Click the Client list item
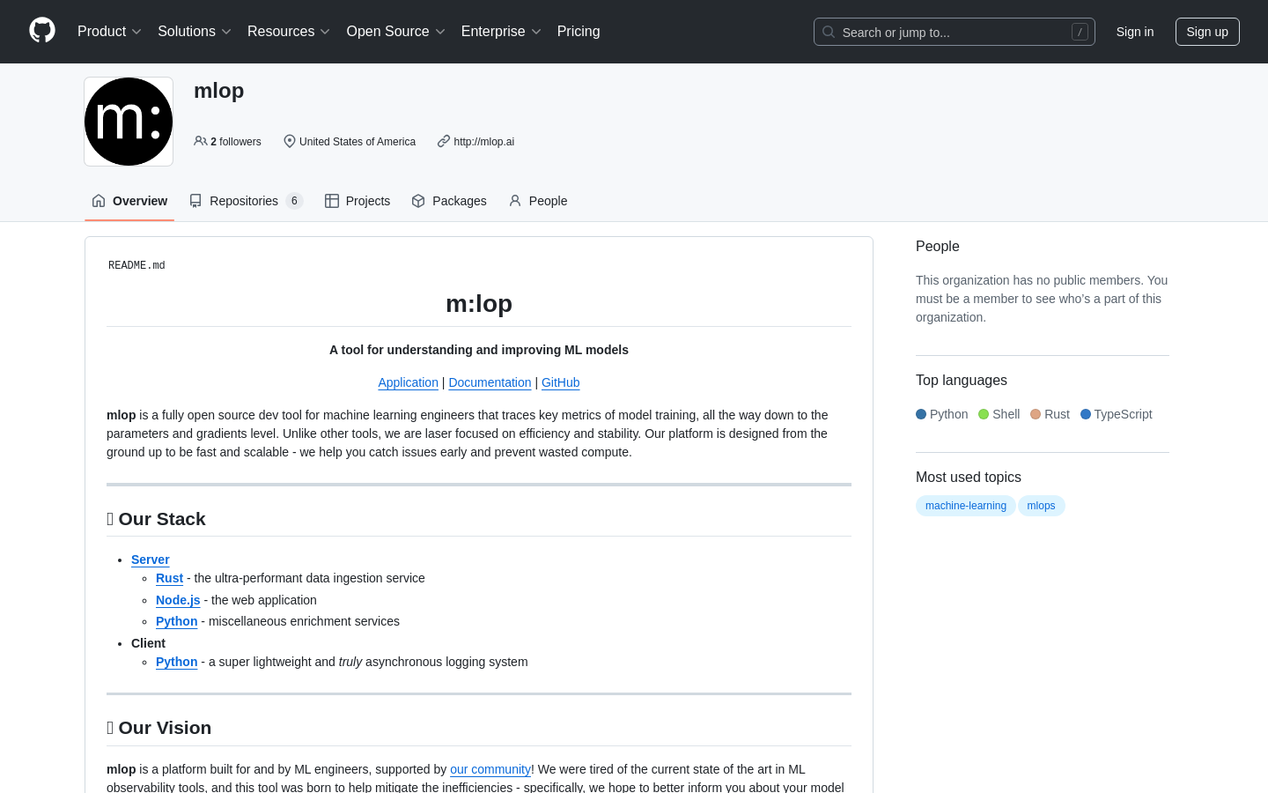The image size is (1268, 793). (x=148, y=643)
